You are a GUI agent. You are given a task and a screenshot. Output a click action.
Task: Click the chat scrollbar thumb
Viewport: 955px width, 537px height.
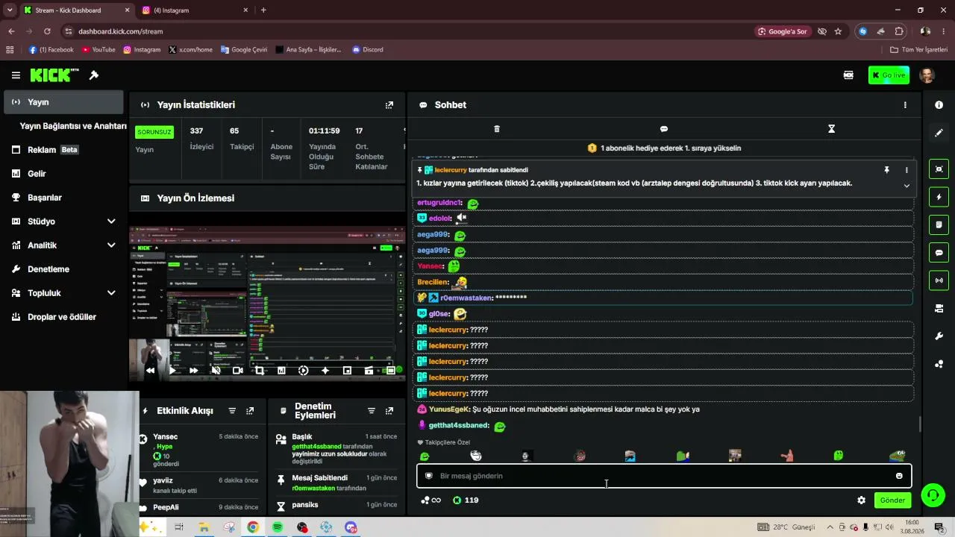point(920,424)
